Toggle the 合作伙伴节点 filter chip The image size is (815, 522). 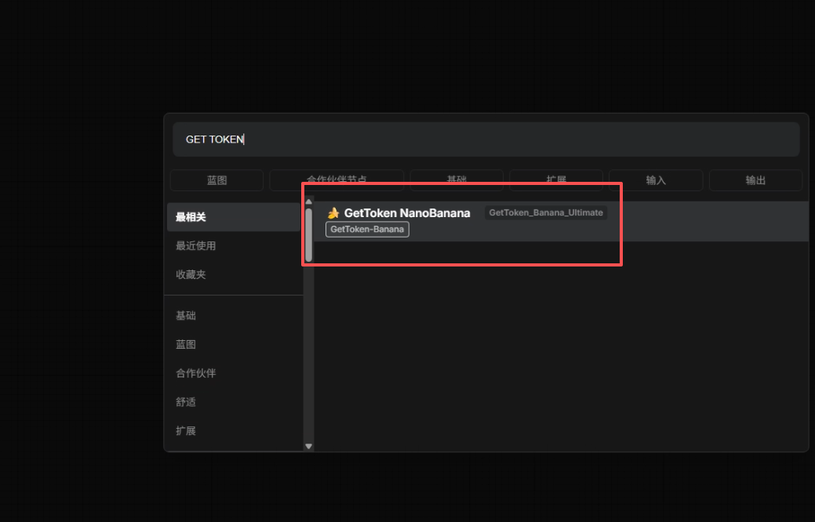pyautogui.click(x=336, y=179)
